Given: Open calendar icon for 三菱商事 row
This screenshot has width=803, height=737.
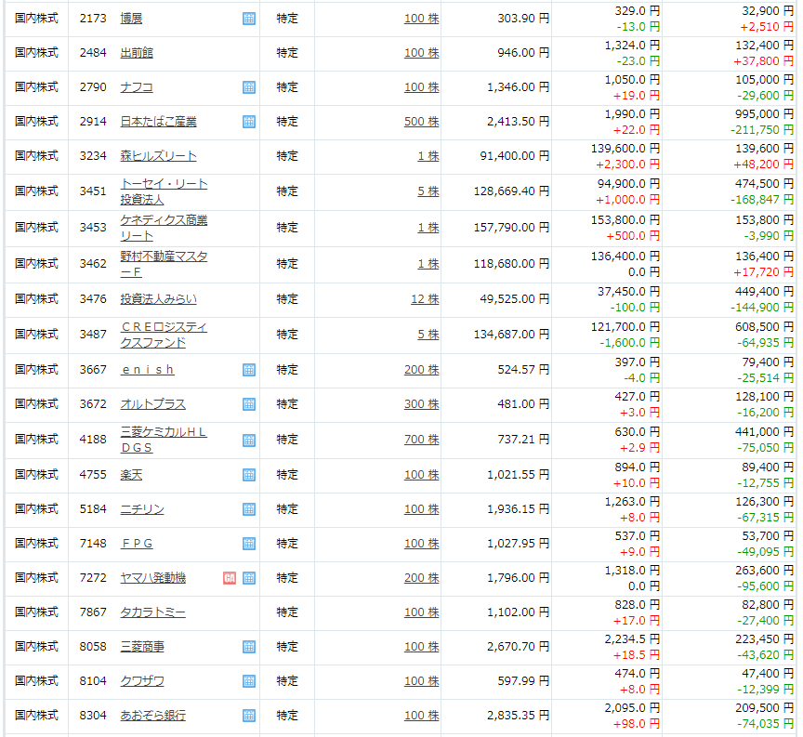Looking at the screenshot, I should tap(249, 647).
